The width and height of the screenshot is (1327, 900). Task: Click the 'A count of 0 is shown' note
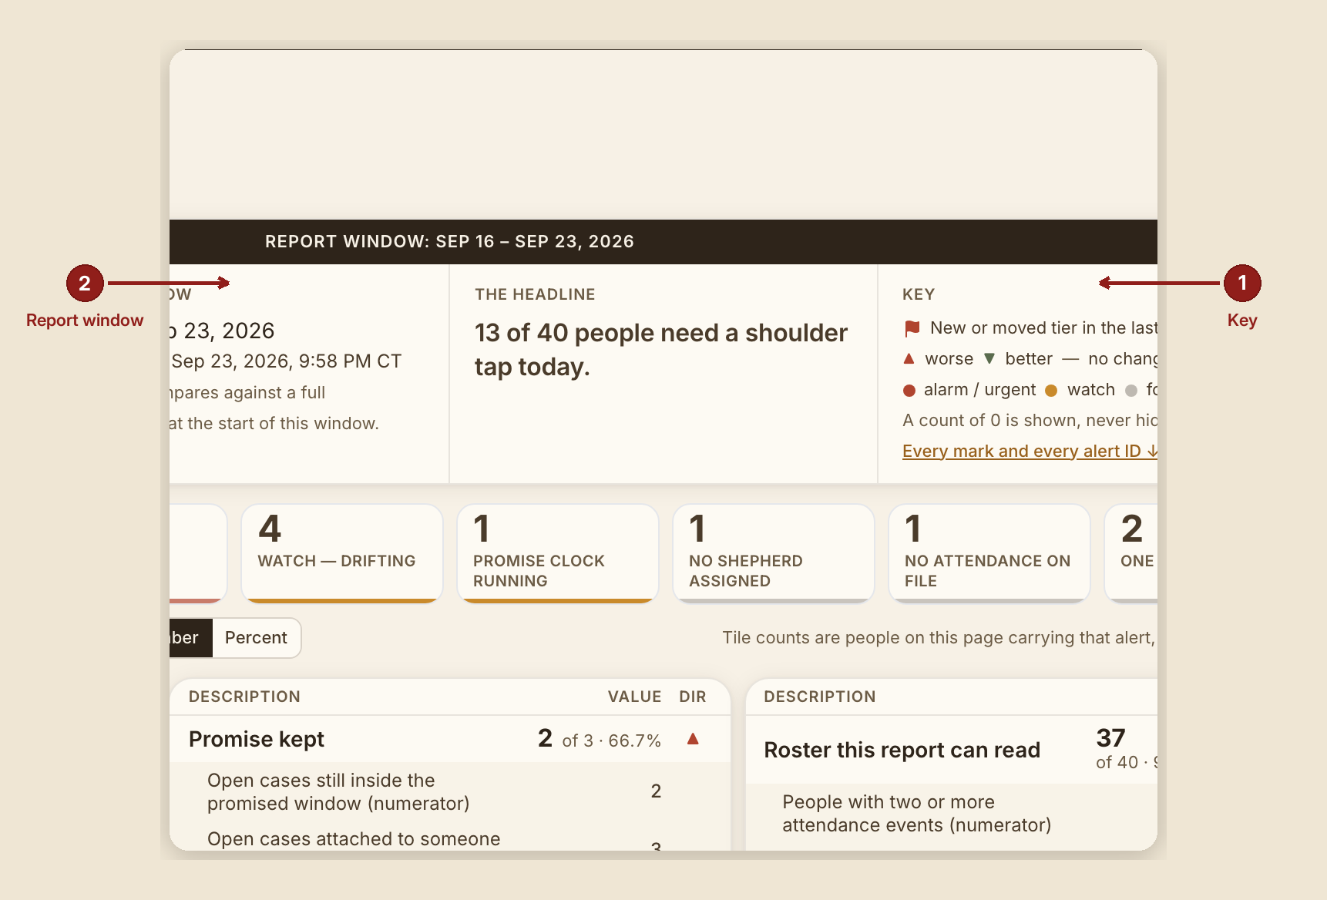tap(1030, 421)
